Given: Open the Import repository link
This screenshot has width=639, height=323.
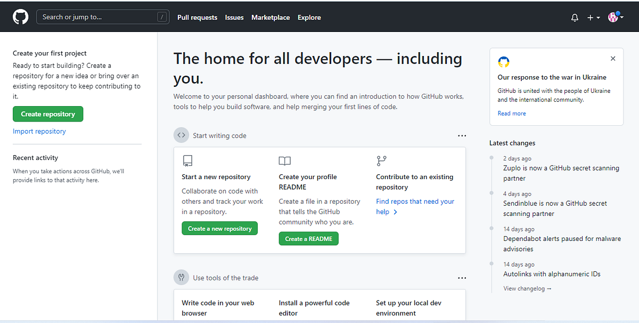Looking at the screenshot, I should coord(39,131).
